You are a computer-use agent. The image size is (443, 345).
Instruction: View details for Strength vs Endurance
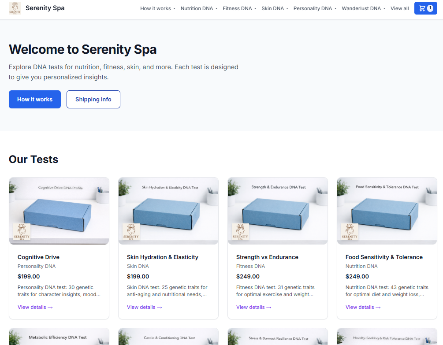point(253,307)
